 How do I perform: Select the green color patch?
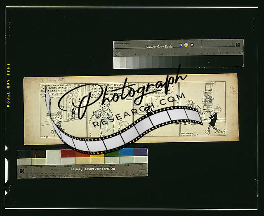click(111, 153)
